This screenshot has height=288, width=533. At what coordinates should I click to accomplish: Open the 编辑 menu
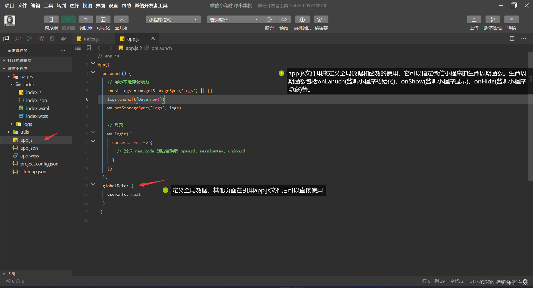(35, 6)
